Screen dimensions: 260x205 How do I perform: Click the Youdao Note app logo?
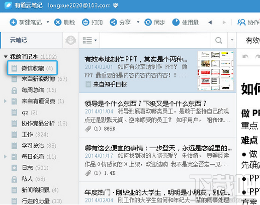point(8,6)
